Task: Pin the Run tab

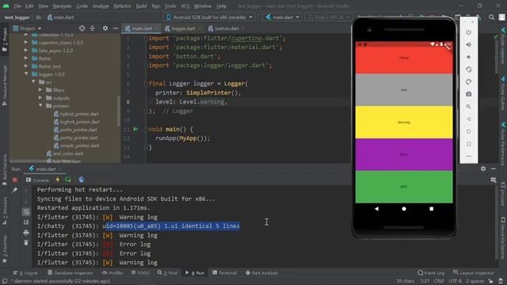Action: pyautogui.click(x=15, y=190)
